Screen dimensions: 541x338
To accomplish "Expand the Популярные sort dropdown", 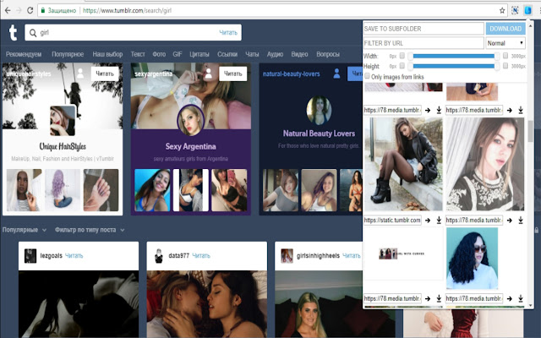I will 25,230.
